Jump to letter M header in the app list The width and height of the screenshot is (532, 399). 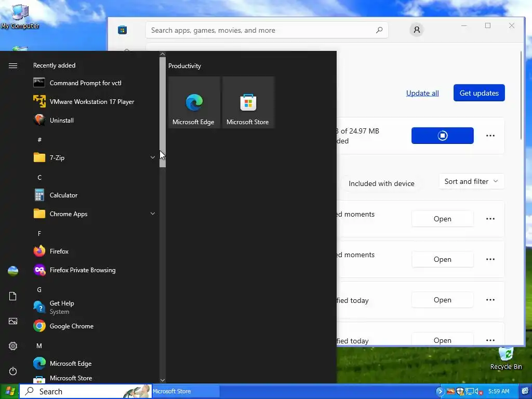tap(39, 345)
